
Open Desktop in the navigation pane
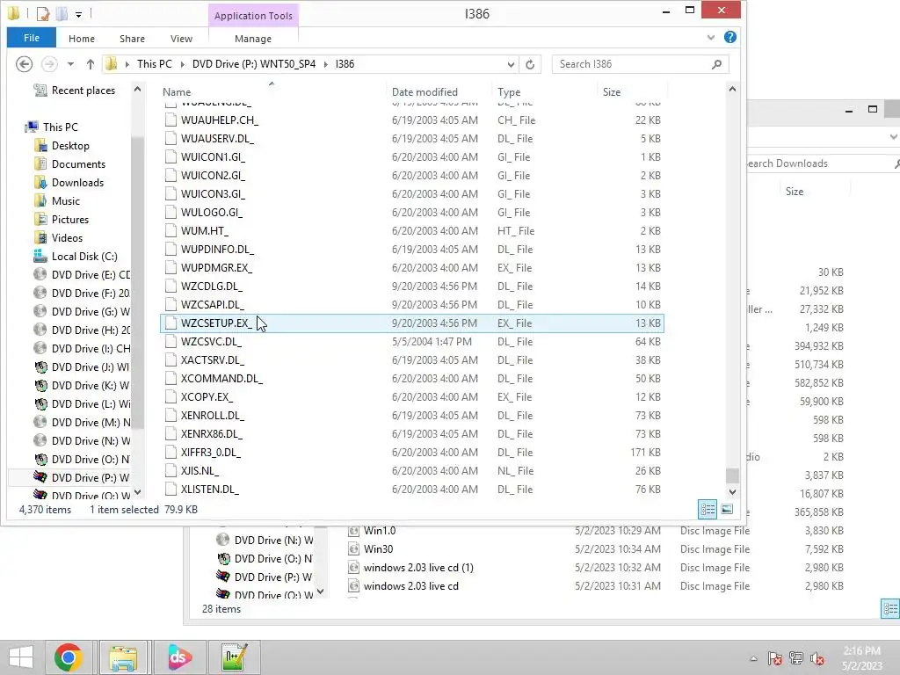(x=62, y=146)
